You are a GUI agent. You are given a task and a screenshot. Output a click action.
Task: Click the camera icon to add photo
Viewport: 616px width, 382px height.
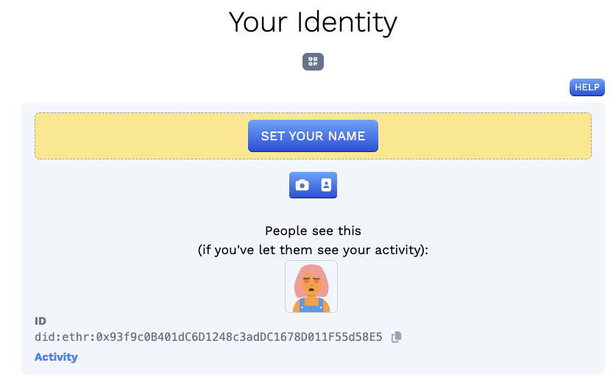point(302,185)
